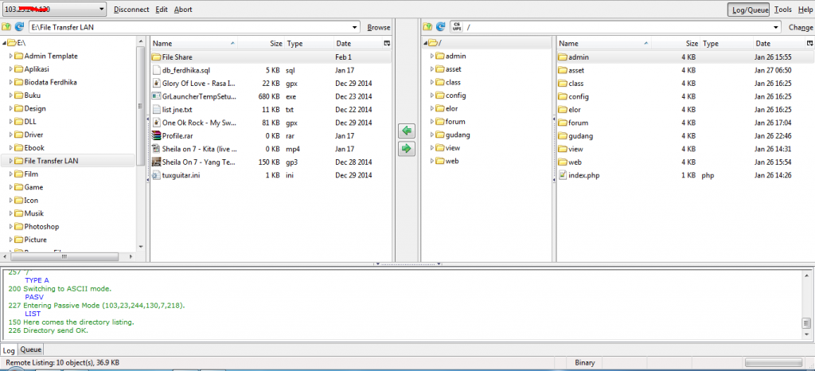
Task: Sort local files by Name column
Action: pyautogui.click(x=194, y=44)
